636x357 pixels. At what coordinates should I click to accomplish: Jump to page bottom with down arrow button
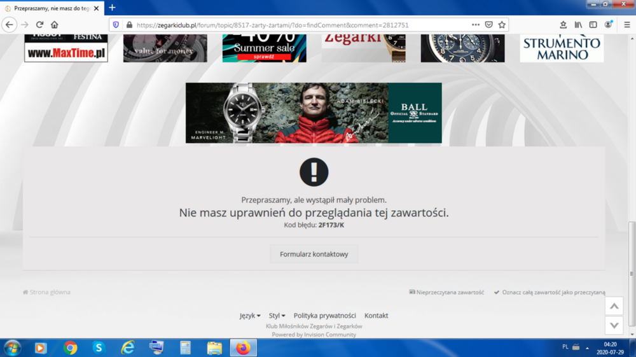pos(614,325)
